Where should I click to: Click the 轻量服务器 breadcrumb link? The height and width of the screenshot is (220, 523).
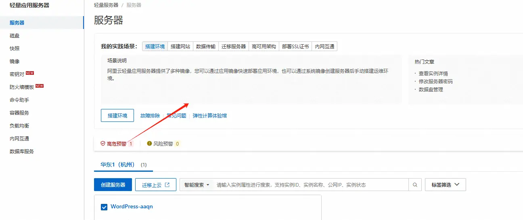(106, 5)
